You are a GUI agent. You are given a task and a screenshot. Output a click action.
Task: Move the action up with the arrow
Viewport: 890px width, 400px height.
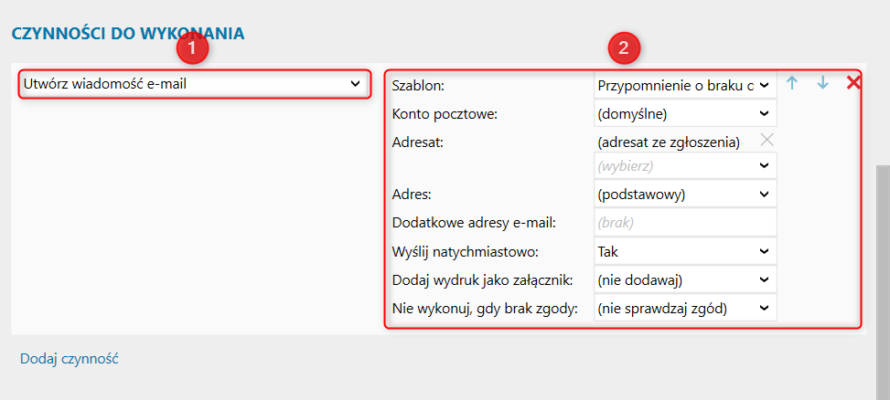click(792, 83)
